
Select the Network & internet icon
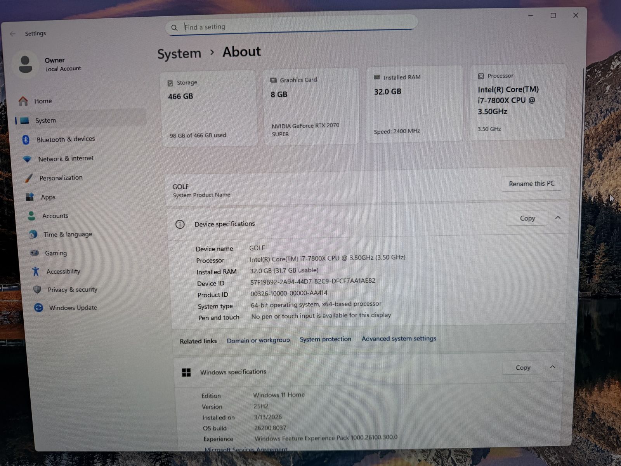coord(27,159)
